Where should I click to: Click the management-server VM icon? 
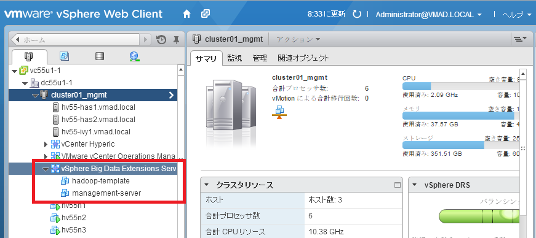click(65, 193)
